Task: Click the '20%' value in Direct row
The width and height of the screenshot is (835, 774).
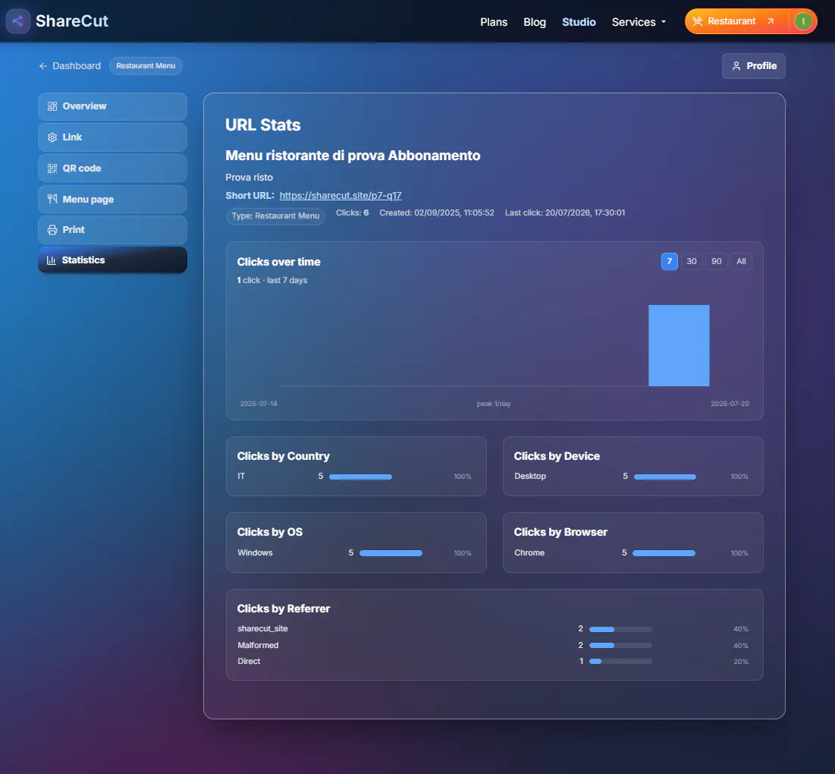Action: [741, 662]
